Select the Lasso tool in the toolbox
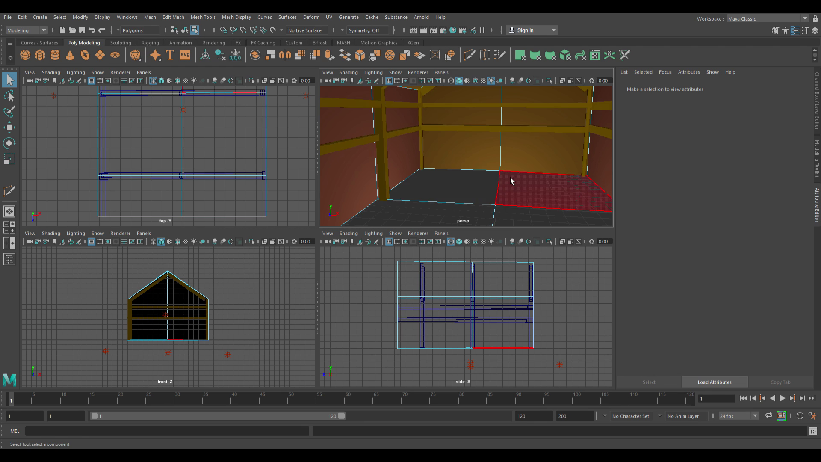 9,95
